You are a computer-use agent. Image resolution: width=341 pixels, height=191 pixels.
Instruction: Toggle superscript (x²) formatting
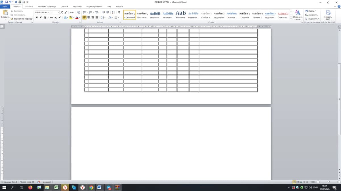point(59,18)
